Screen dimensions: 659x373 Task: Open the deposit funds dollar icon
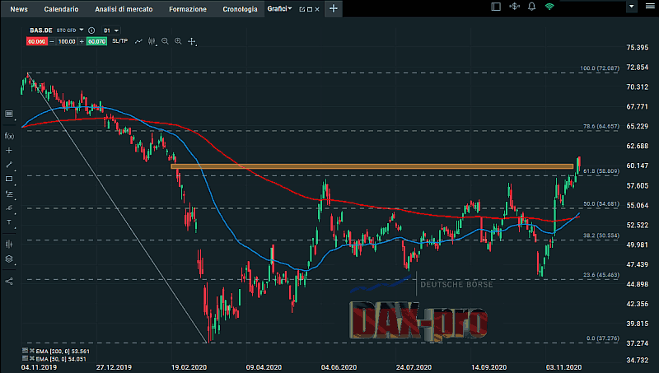pos(514,7)
